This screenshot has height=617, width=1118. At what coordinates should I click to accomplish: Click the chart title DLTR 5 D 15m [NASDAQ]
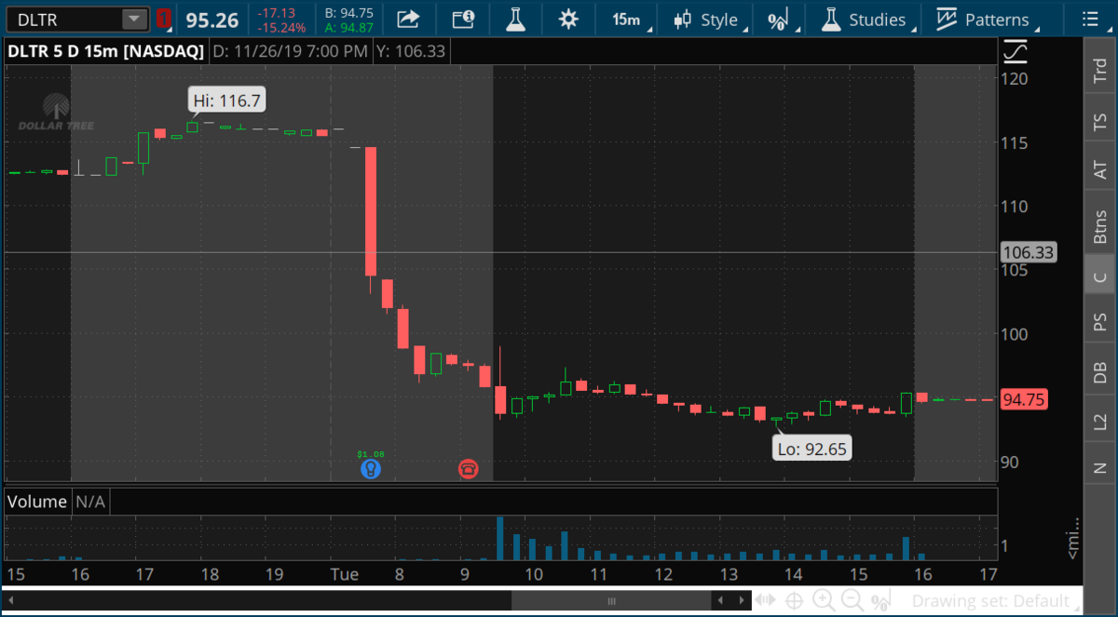tap(105, 51)
